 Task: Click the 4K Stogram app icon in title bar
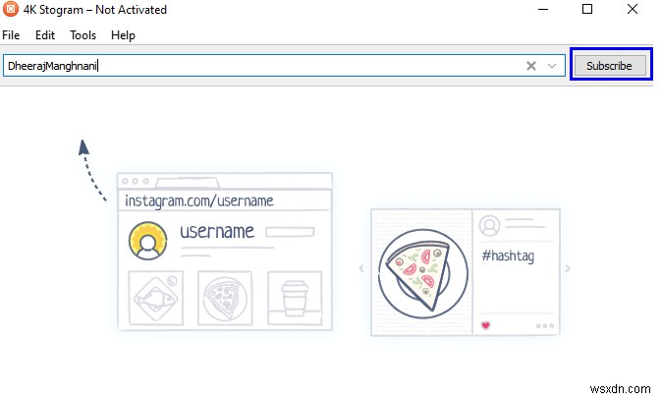click(12, 10)
